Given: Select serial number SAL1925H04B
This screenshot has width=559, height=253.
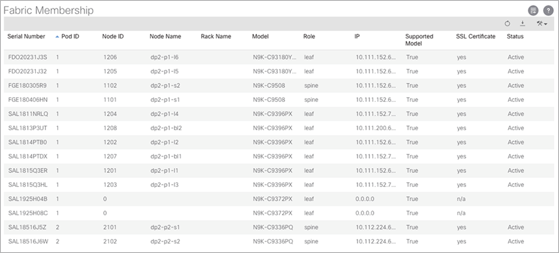Looking at the screenshot, I should pyautogui.click(x=28, y=199).
